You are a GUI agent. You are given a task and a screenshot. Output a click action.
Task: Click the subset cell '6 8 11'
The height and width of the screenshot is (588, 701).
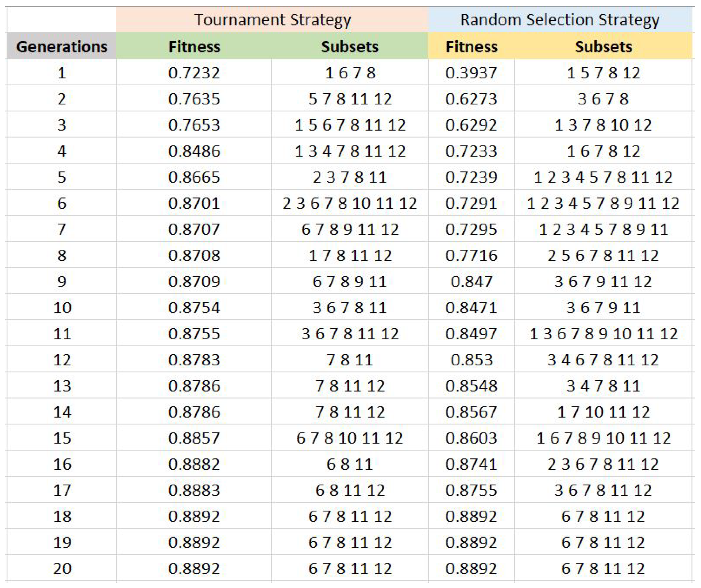click(349, 464)
